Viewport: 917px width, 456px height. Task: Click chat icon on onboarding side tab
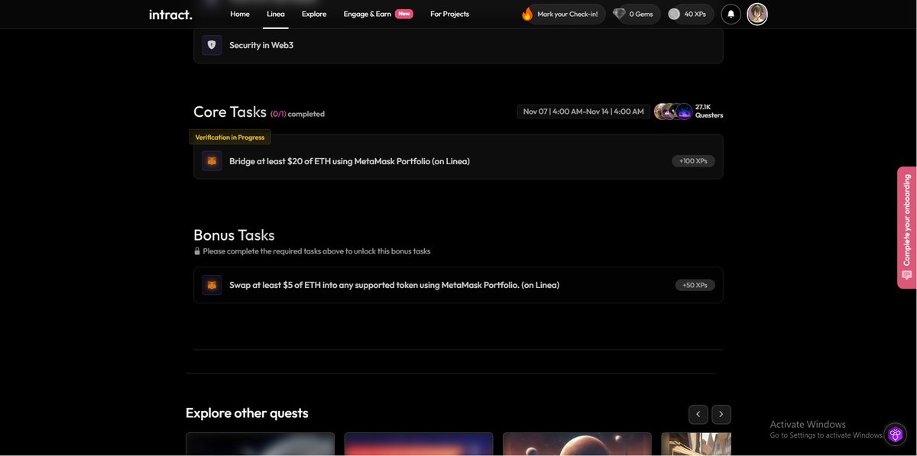(x=907, y=276)
